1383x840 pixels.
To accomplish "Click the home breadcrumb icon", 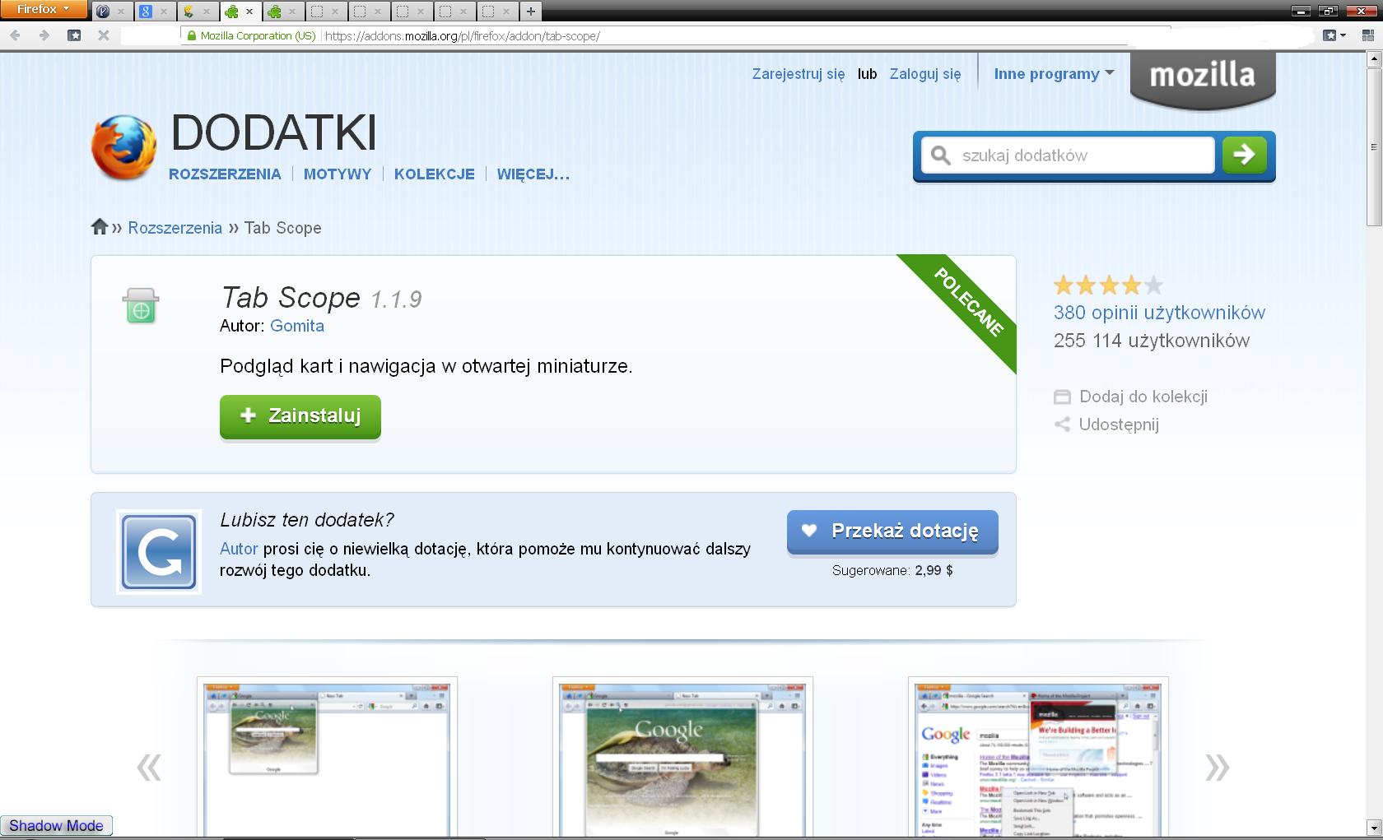I will pyautogui.click(x=100, y=227).
